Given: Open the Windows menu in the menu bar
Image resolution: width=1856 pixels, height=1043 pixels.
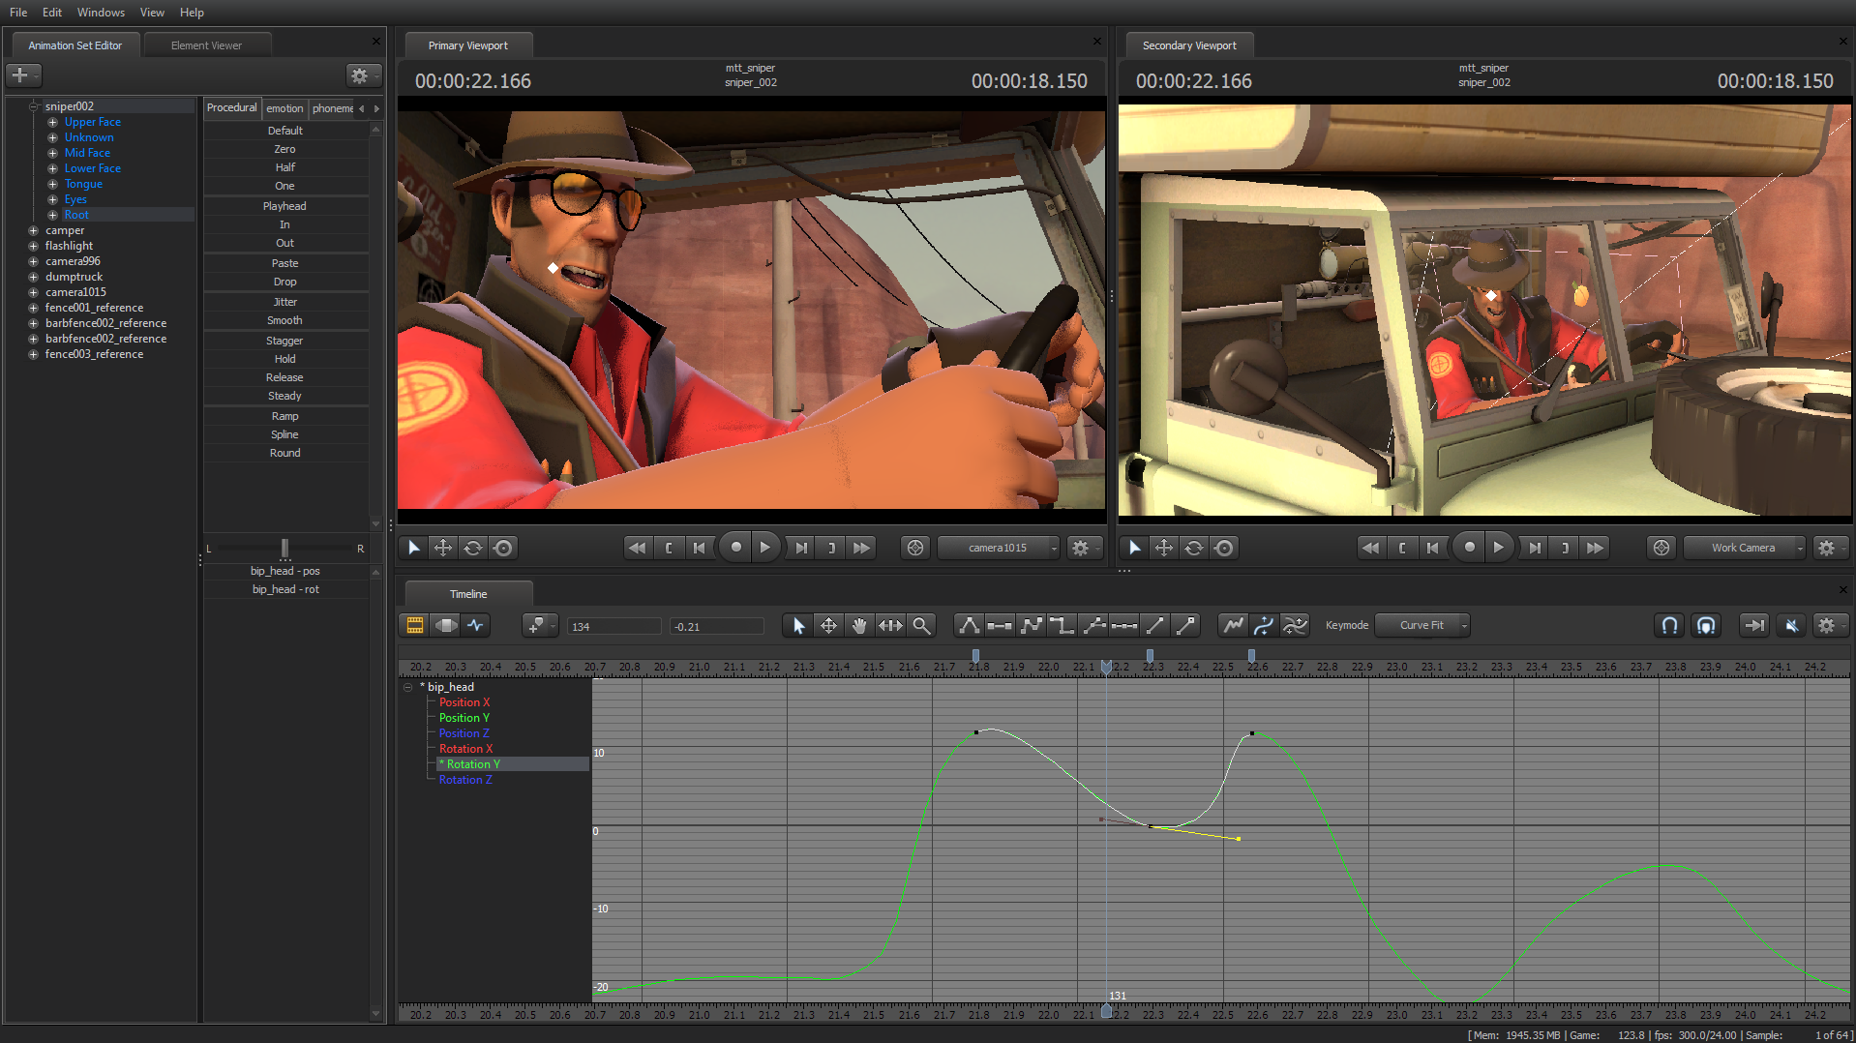Looking at the screenshot, I should (100, 13).
